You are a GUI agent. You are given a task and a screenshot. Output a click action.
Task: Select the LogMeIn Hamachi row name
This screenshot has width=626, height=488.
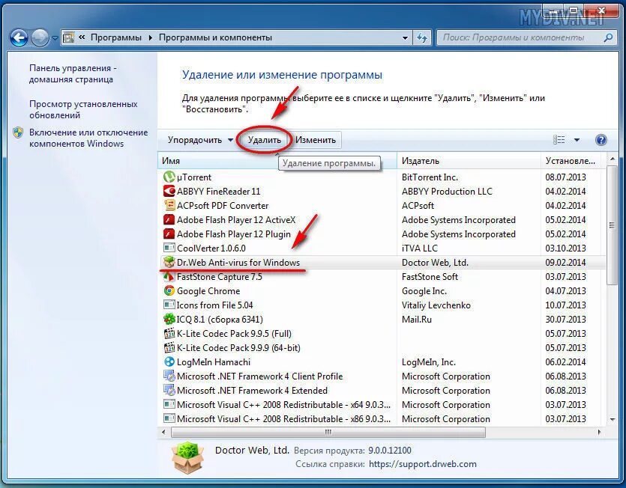pos(214,362)
